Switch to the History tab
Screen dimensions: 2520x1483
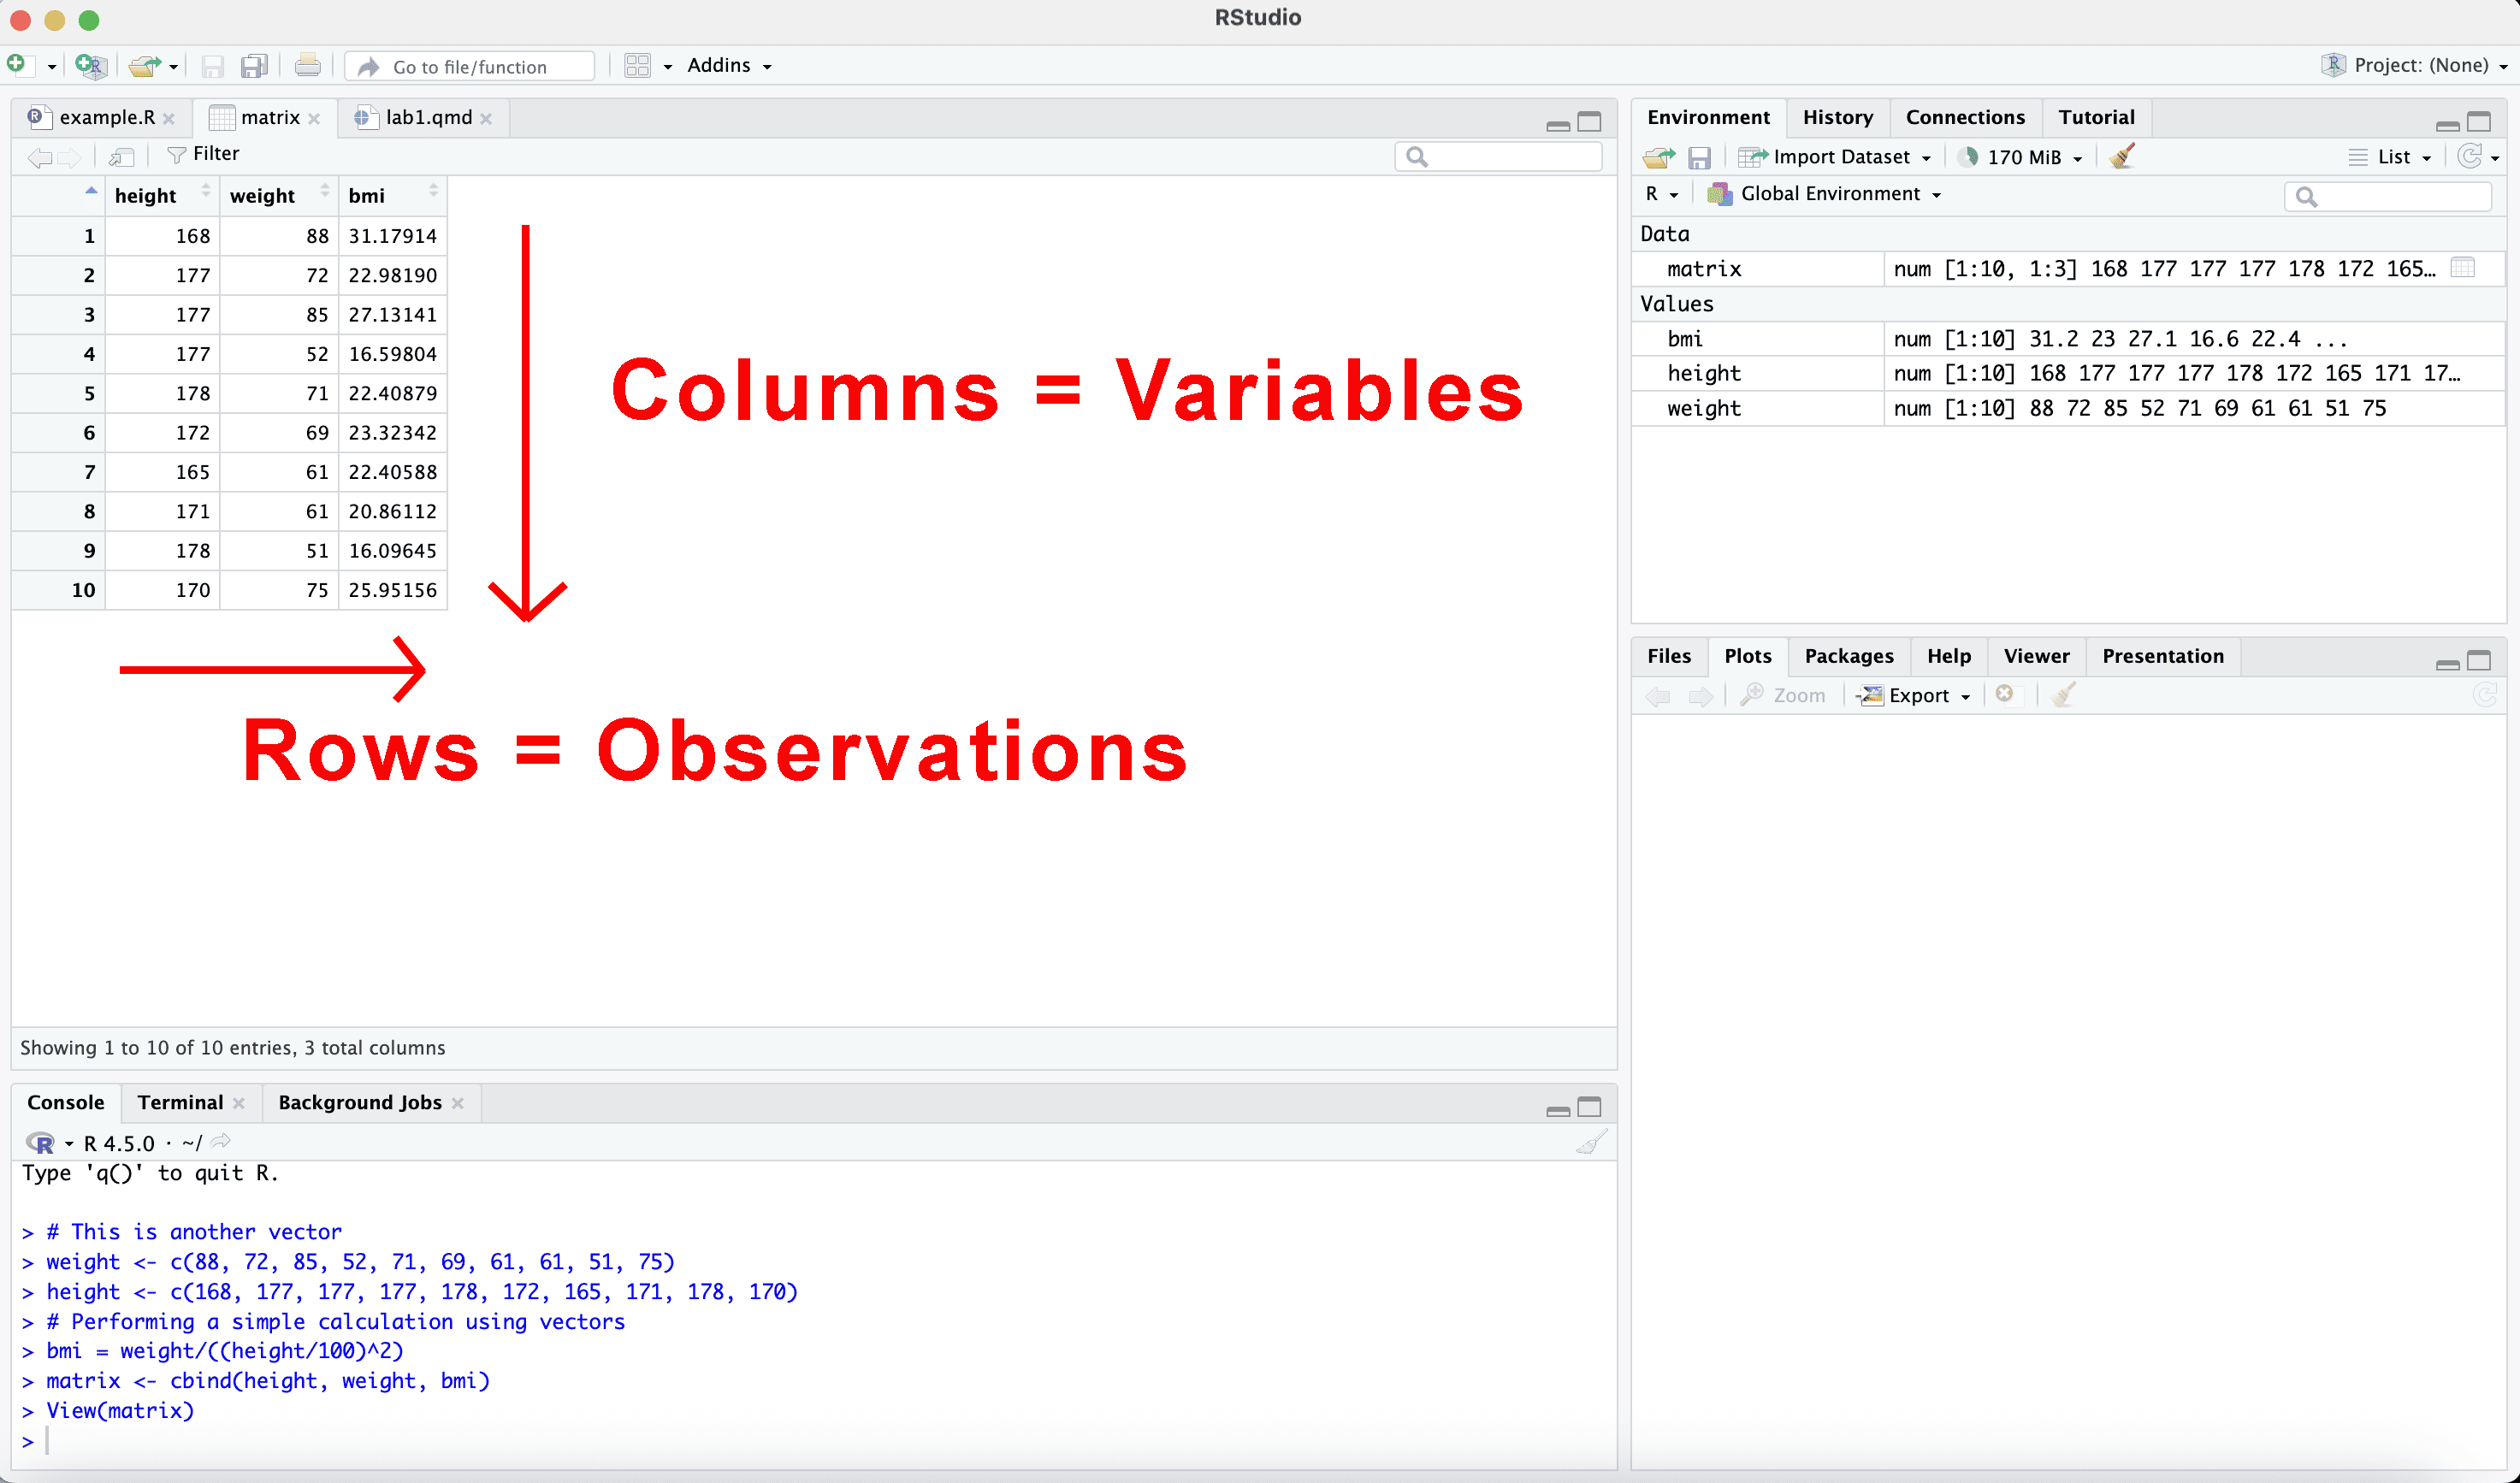[1837, 117]
